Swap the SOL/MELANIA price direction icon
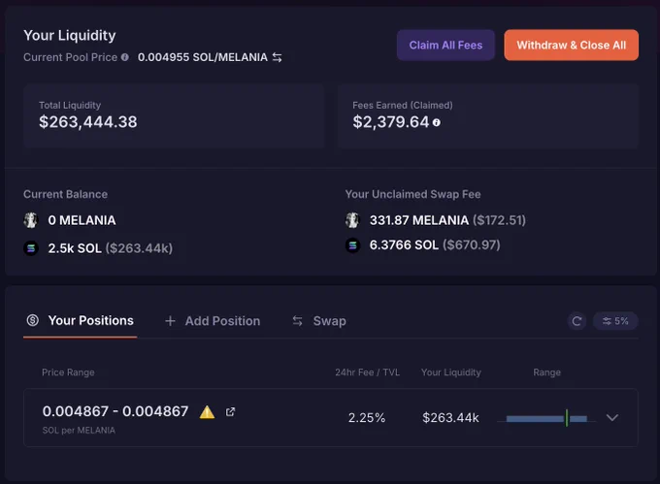 point(277,57)
